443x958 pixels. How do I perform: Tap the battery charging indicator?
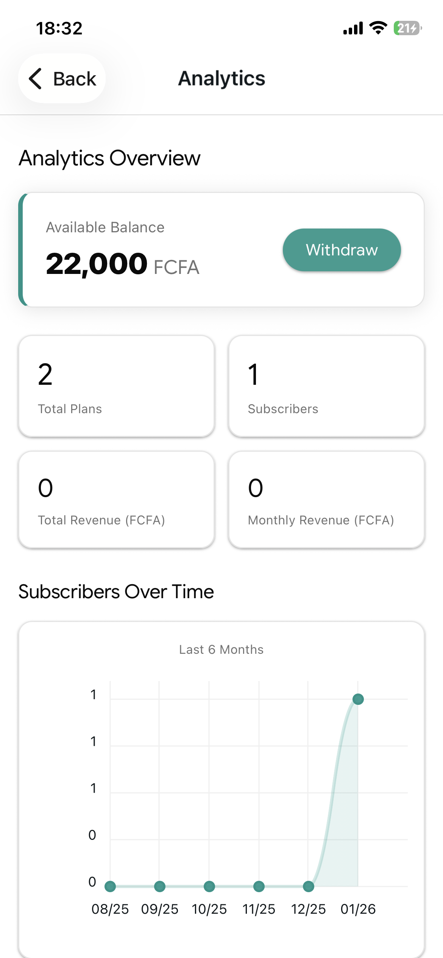tap(407, 28)
